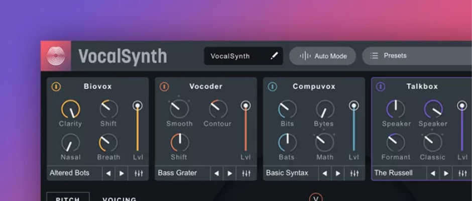Switch to the PITCH tab
This screenshot has height=201, width=472.
68,197
